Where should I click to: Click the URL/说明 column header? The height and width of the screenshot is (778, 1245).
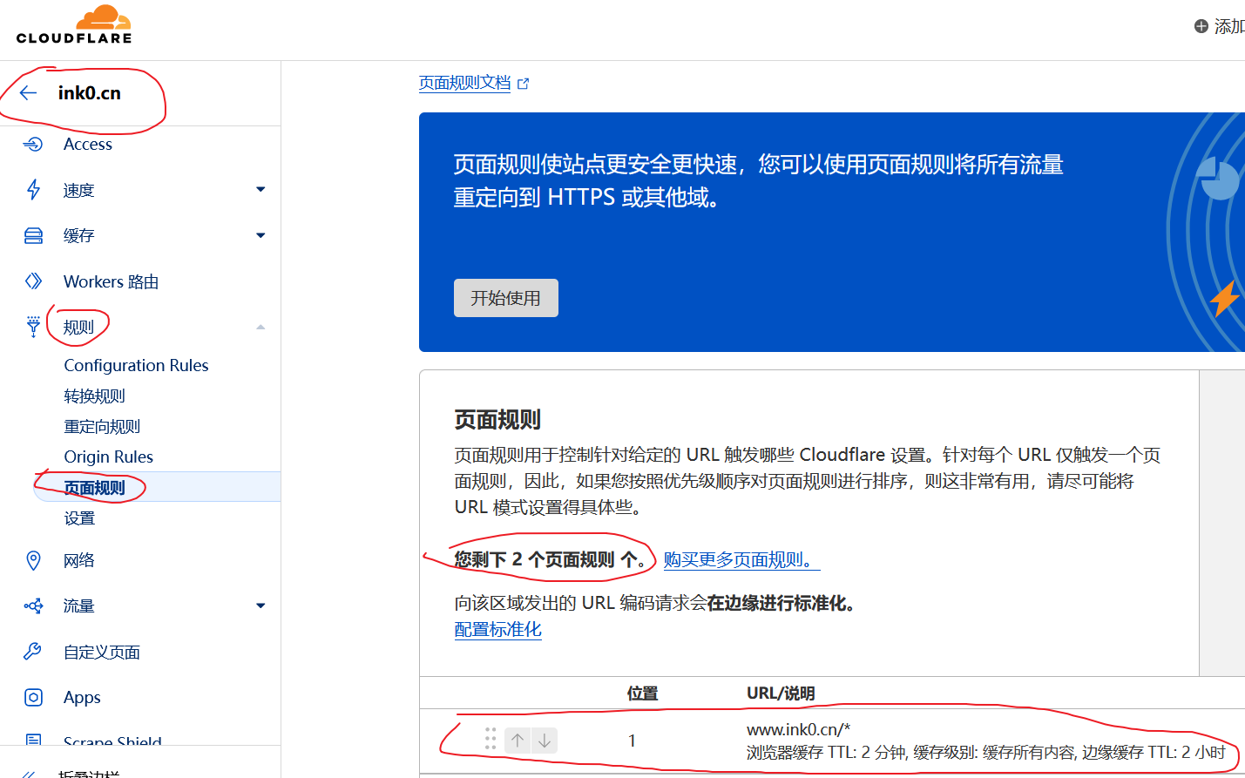tap(781, 693)
